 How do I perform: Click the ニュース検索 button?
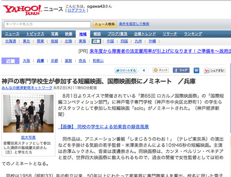point(104,24)
